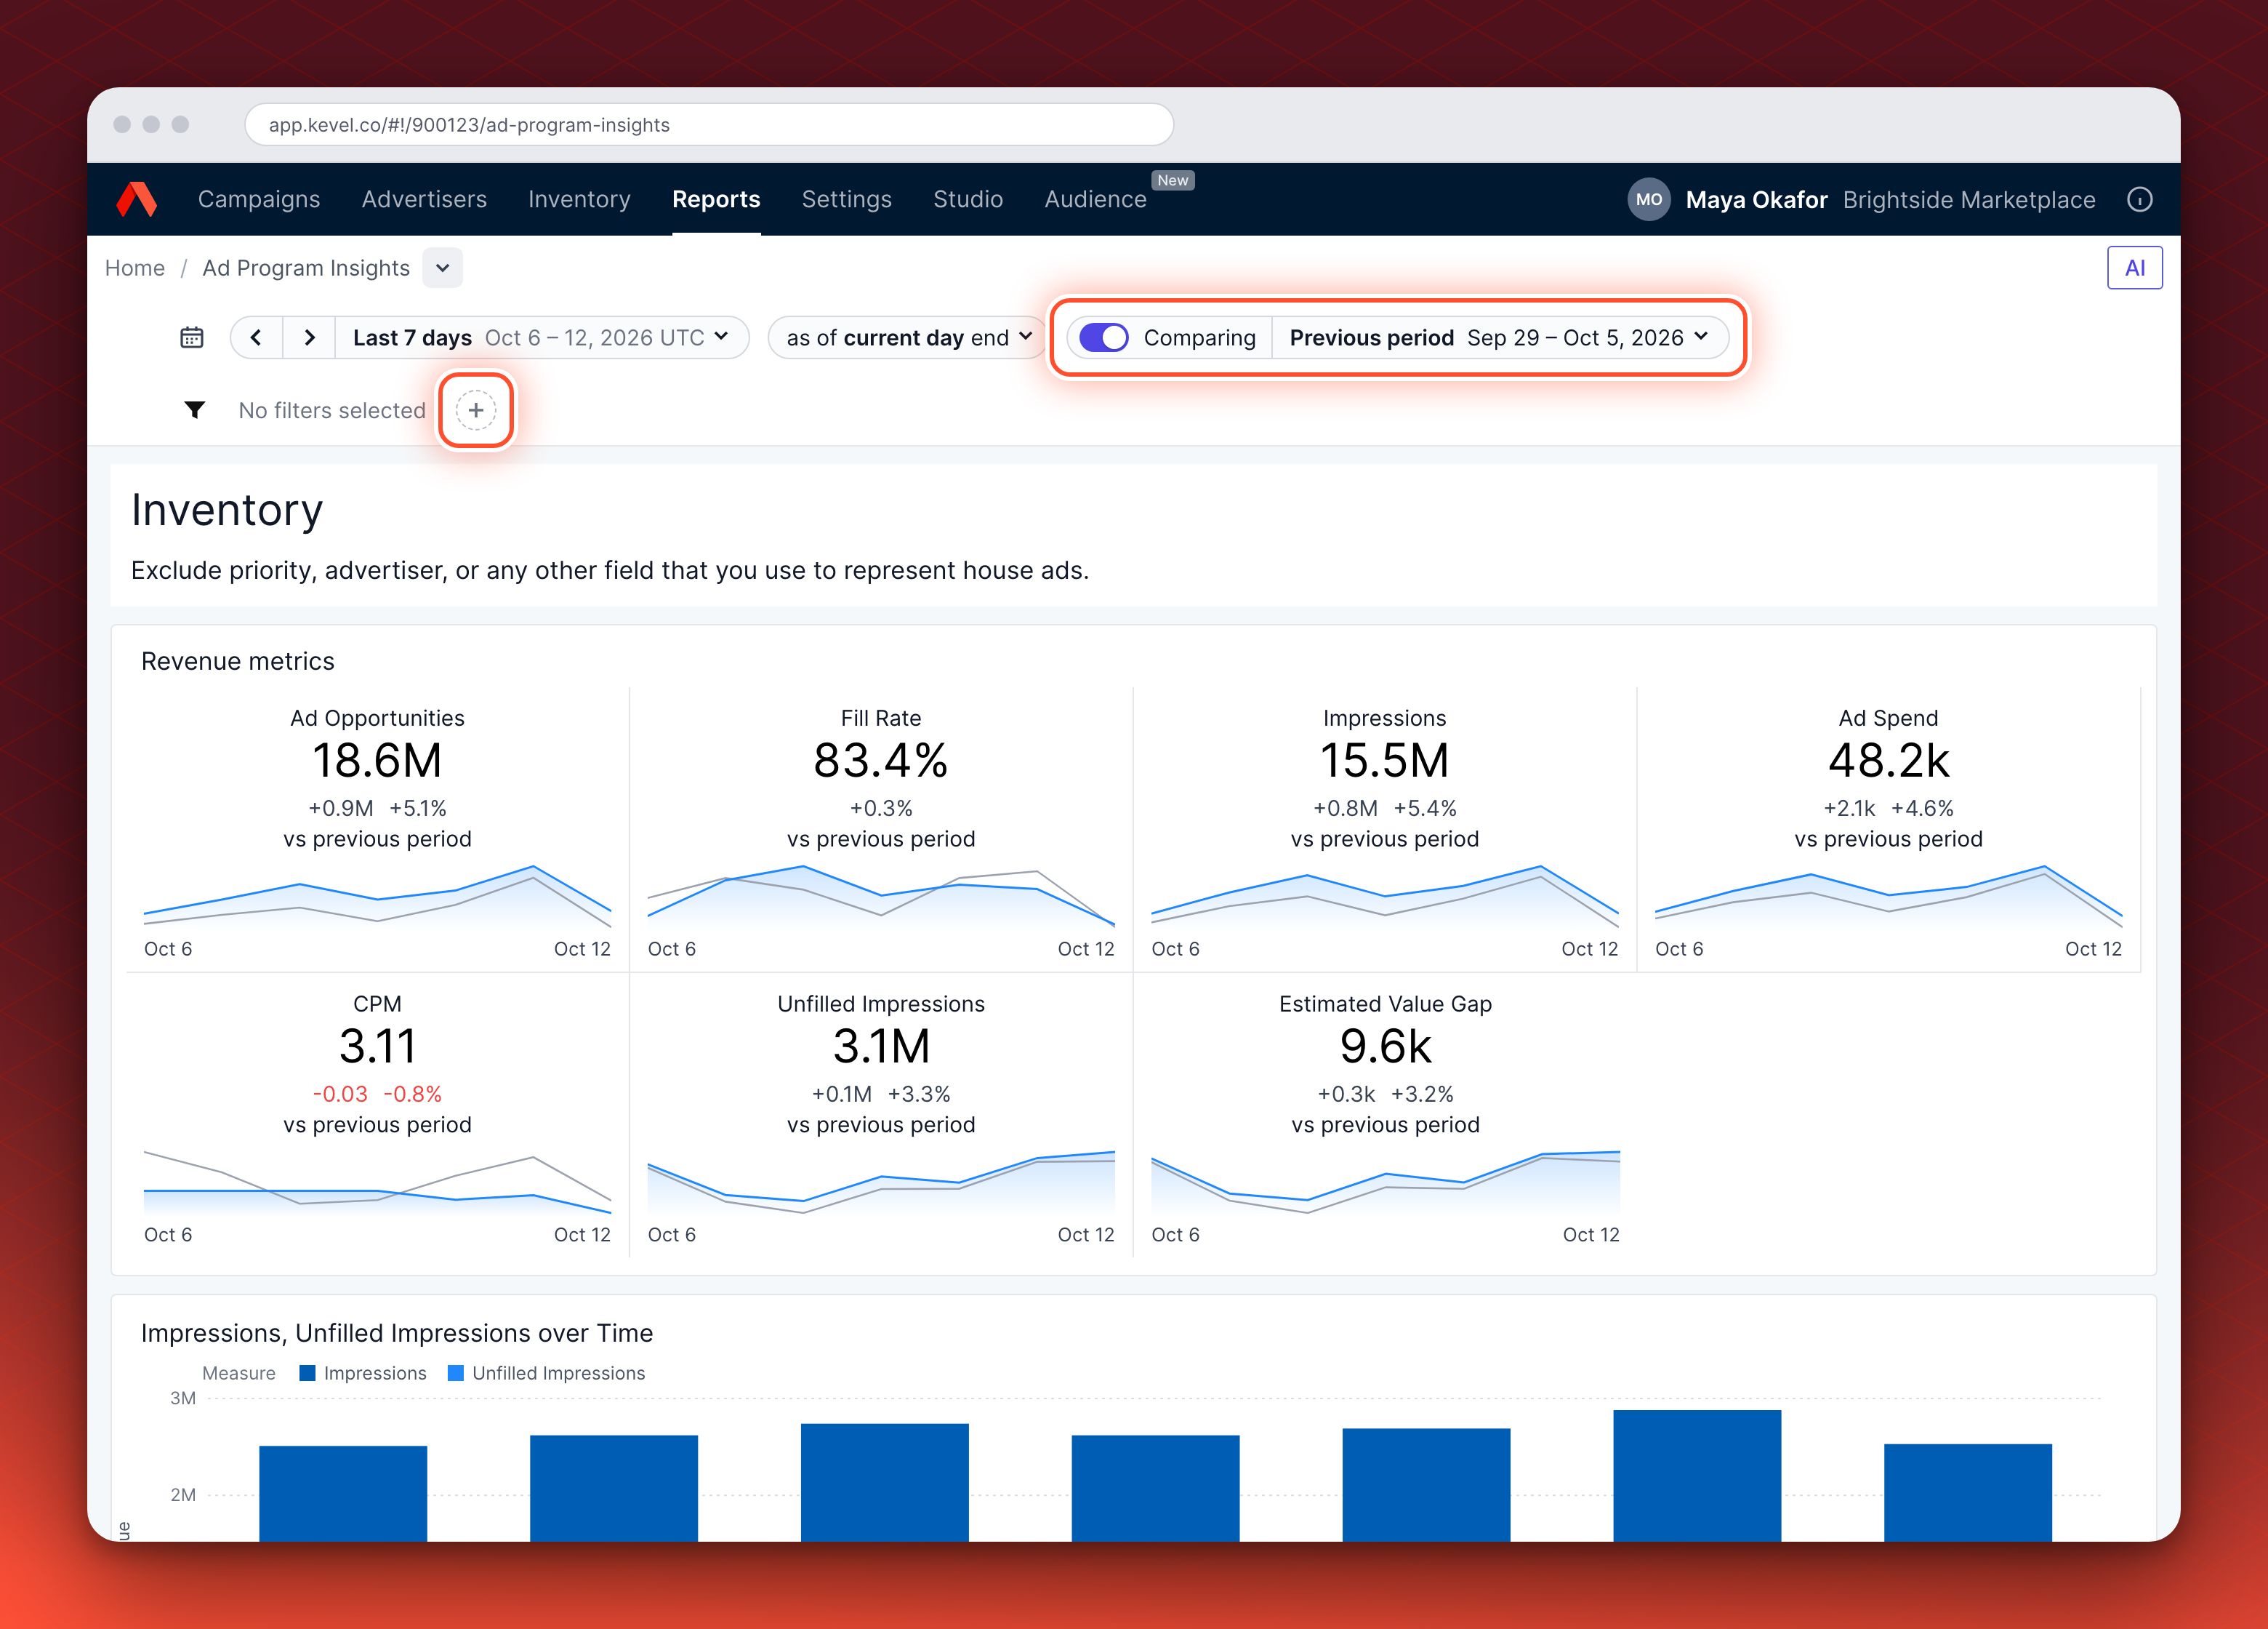Screen dimensions: 2268x1629
Task: Go to previous date range arrow
Action: click(x=256, y=338)
